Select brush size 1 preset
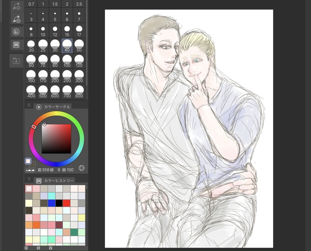Image resolution: width=311 pixels, height=251 pixels. [43, 4]
